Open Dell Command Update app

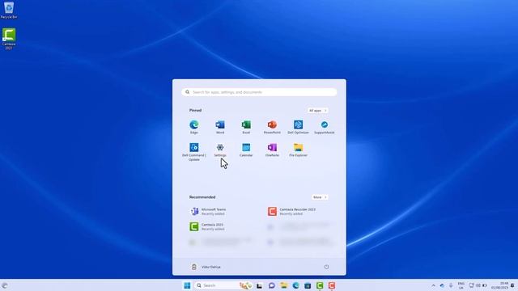coord(194,152)
